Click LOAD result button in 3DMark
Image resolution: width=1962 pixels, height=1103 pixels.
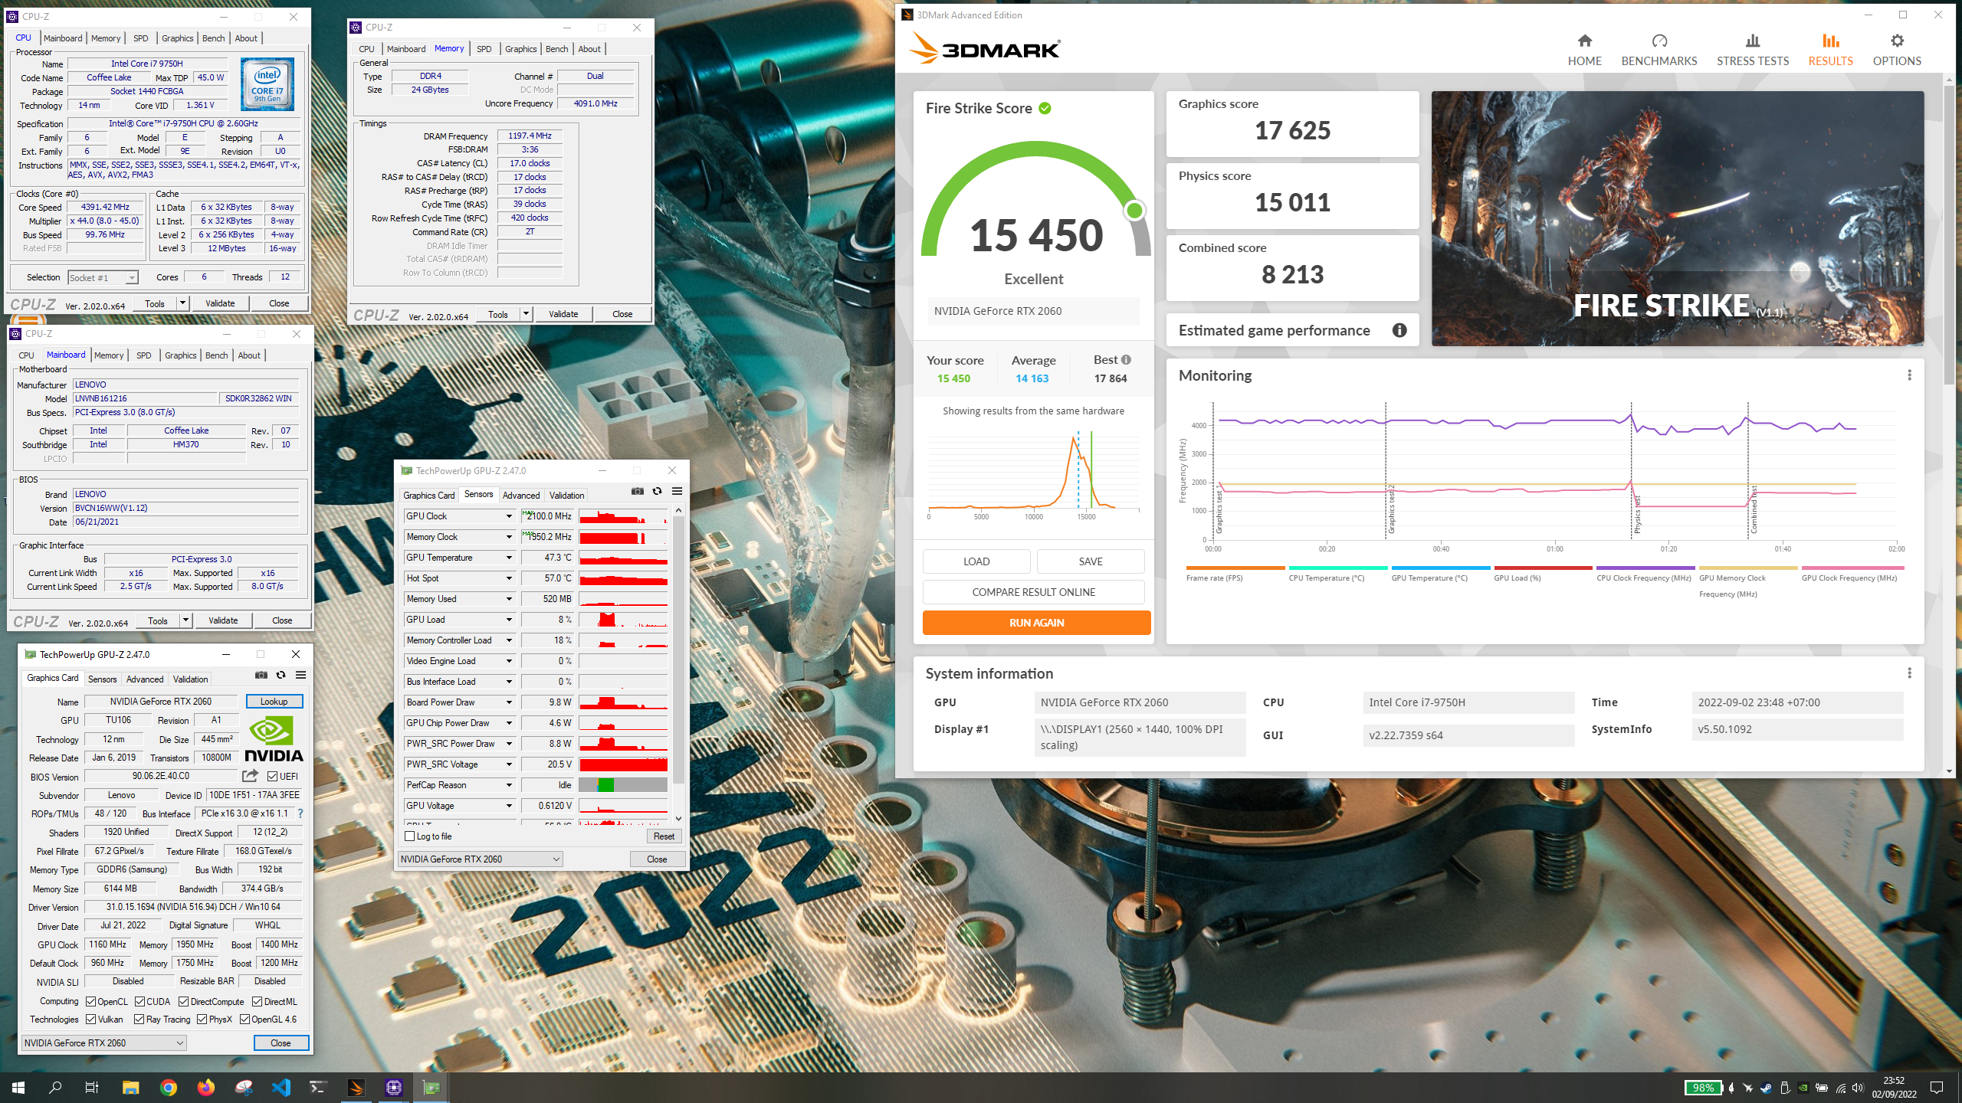(976, 561)
